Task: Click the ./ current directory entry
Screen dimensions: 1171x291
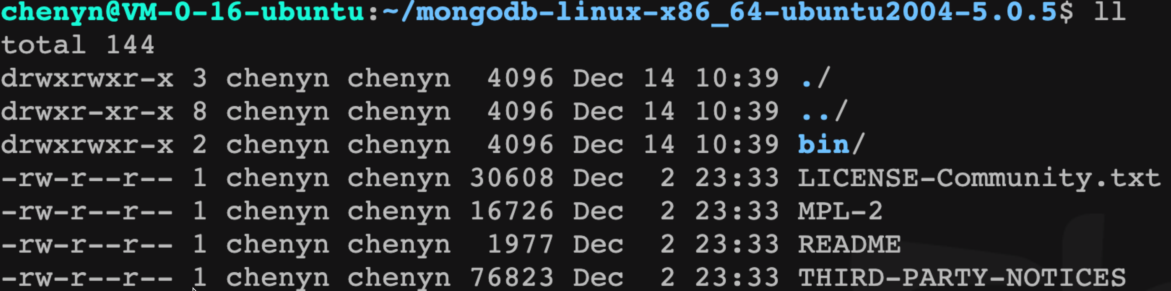Action: click(x=814, y=78)
